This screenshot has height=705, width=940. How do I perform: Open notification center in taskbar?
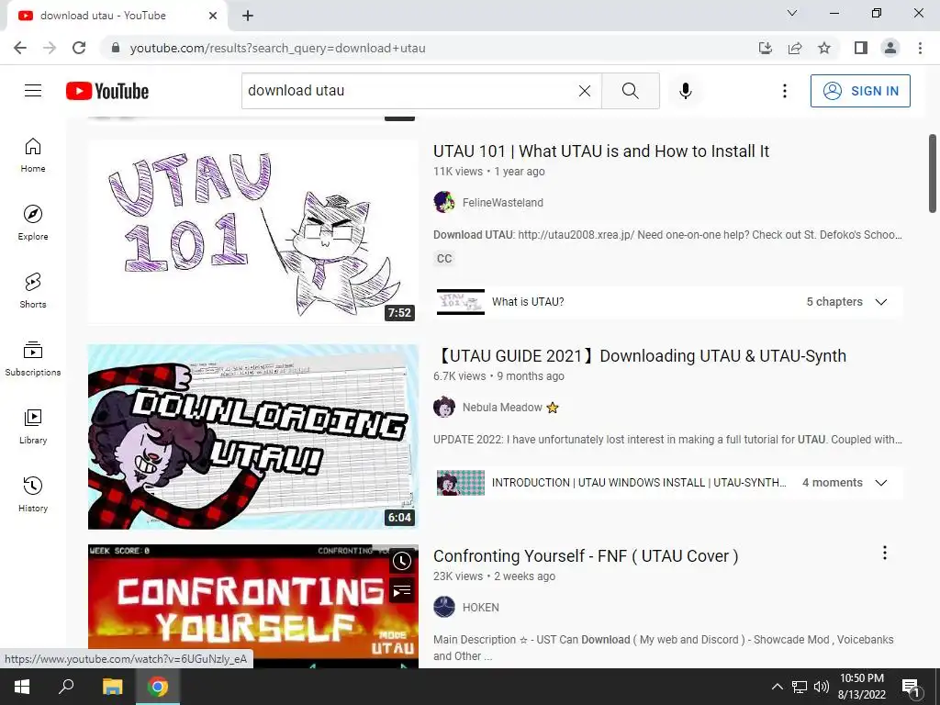point(911,687)
